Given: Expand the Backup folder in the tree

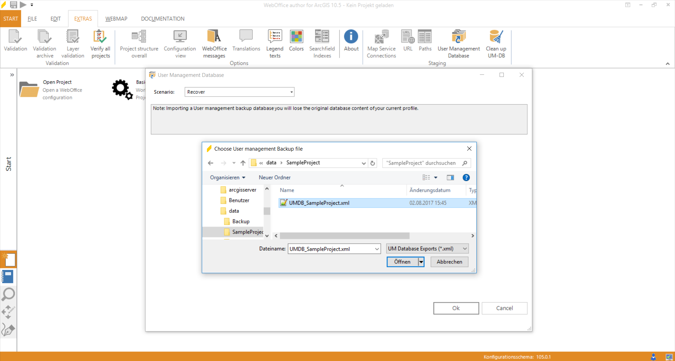Looking at the screenshot, I should click(x=241, y=221).
